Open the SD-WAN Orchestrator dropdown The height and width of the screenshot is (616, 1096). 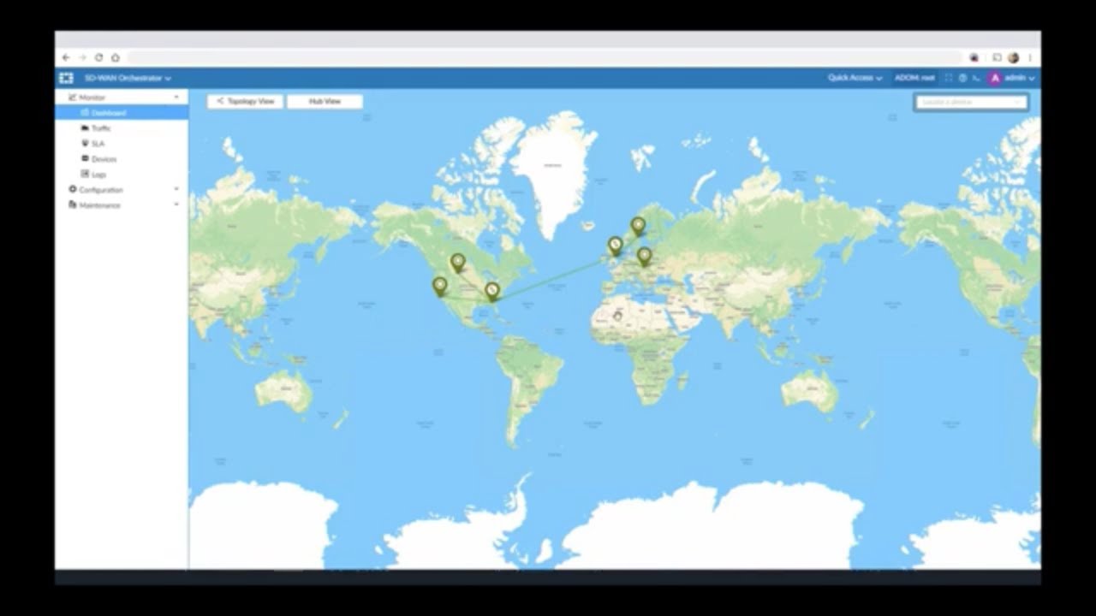click(x=128, y=78)
